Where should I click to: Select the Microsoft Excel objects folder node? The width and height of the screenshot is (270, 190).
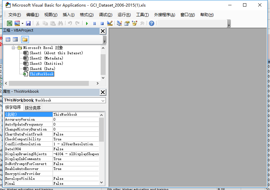point(43,48)
